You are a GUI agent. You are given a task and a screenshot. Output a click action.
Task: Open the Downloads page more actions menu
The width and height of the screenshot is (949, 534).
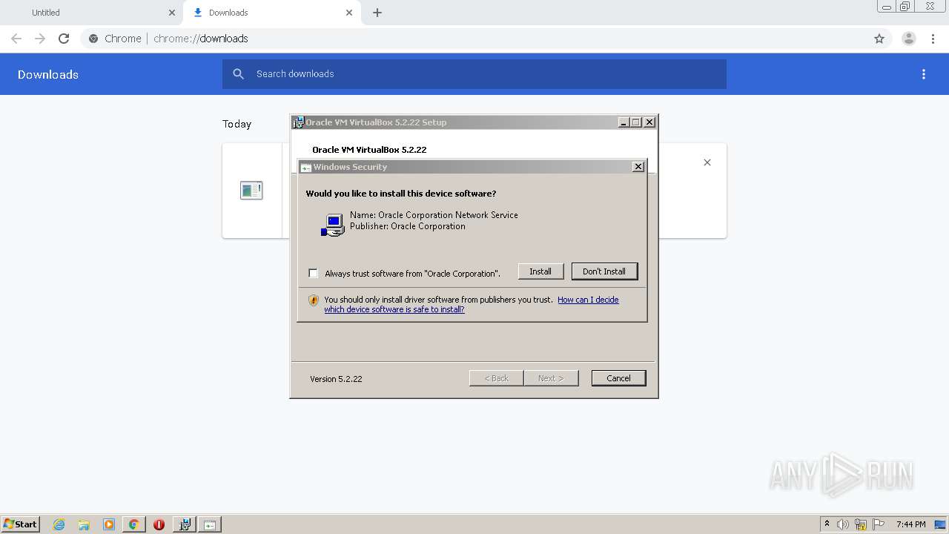click(924, 74)
